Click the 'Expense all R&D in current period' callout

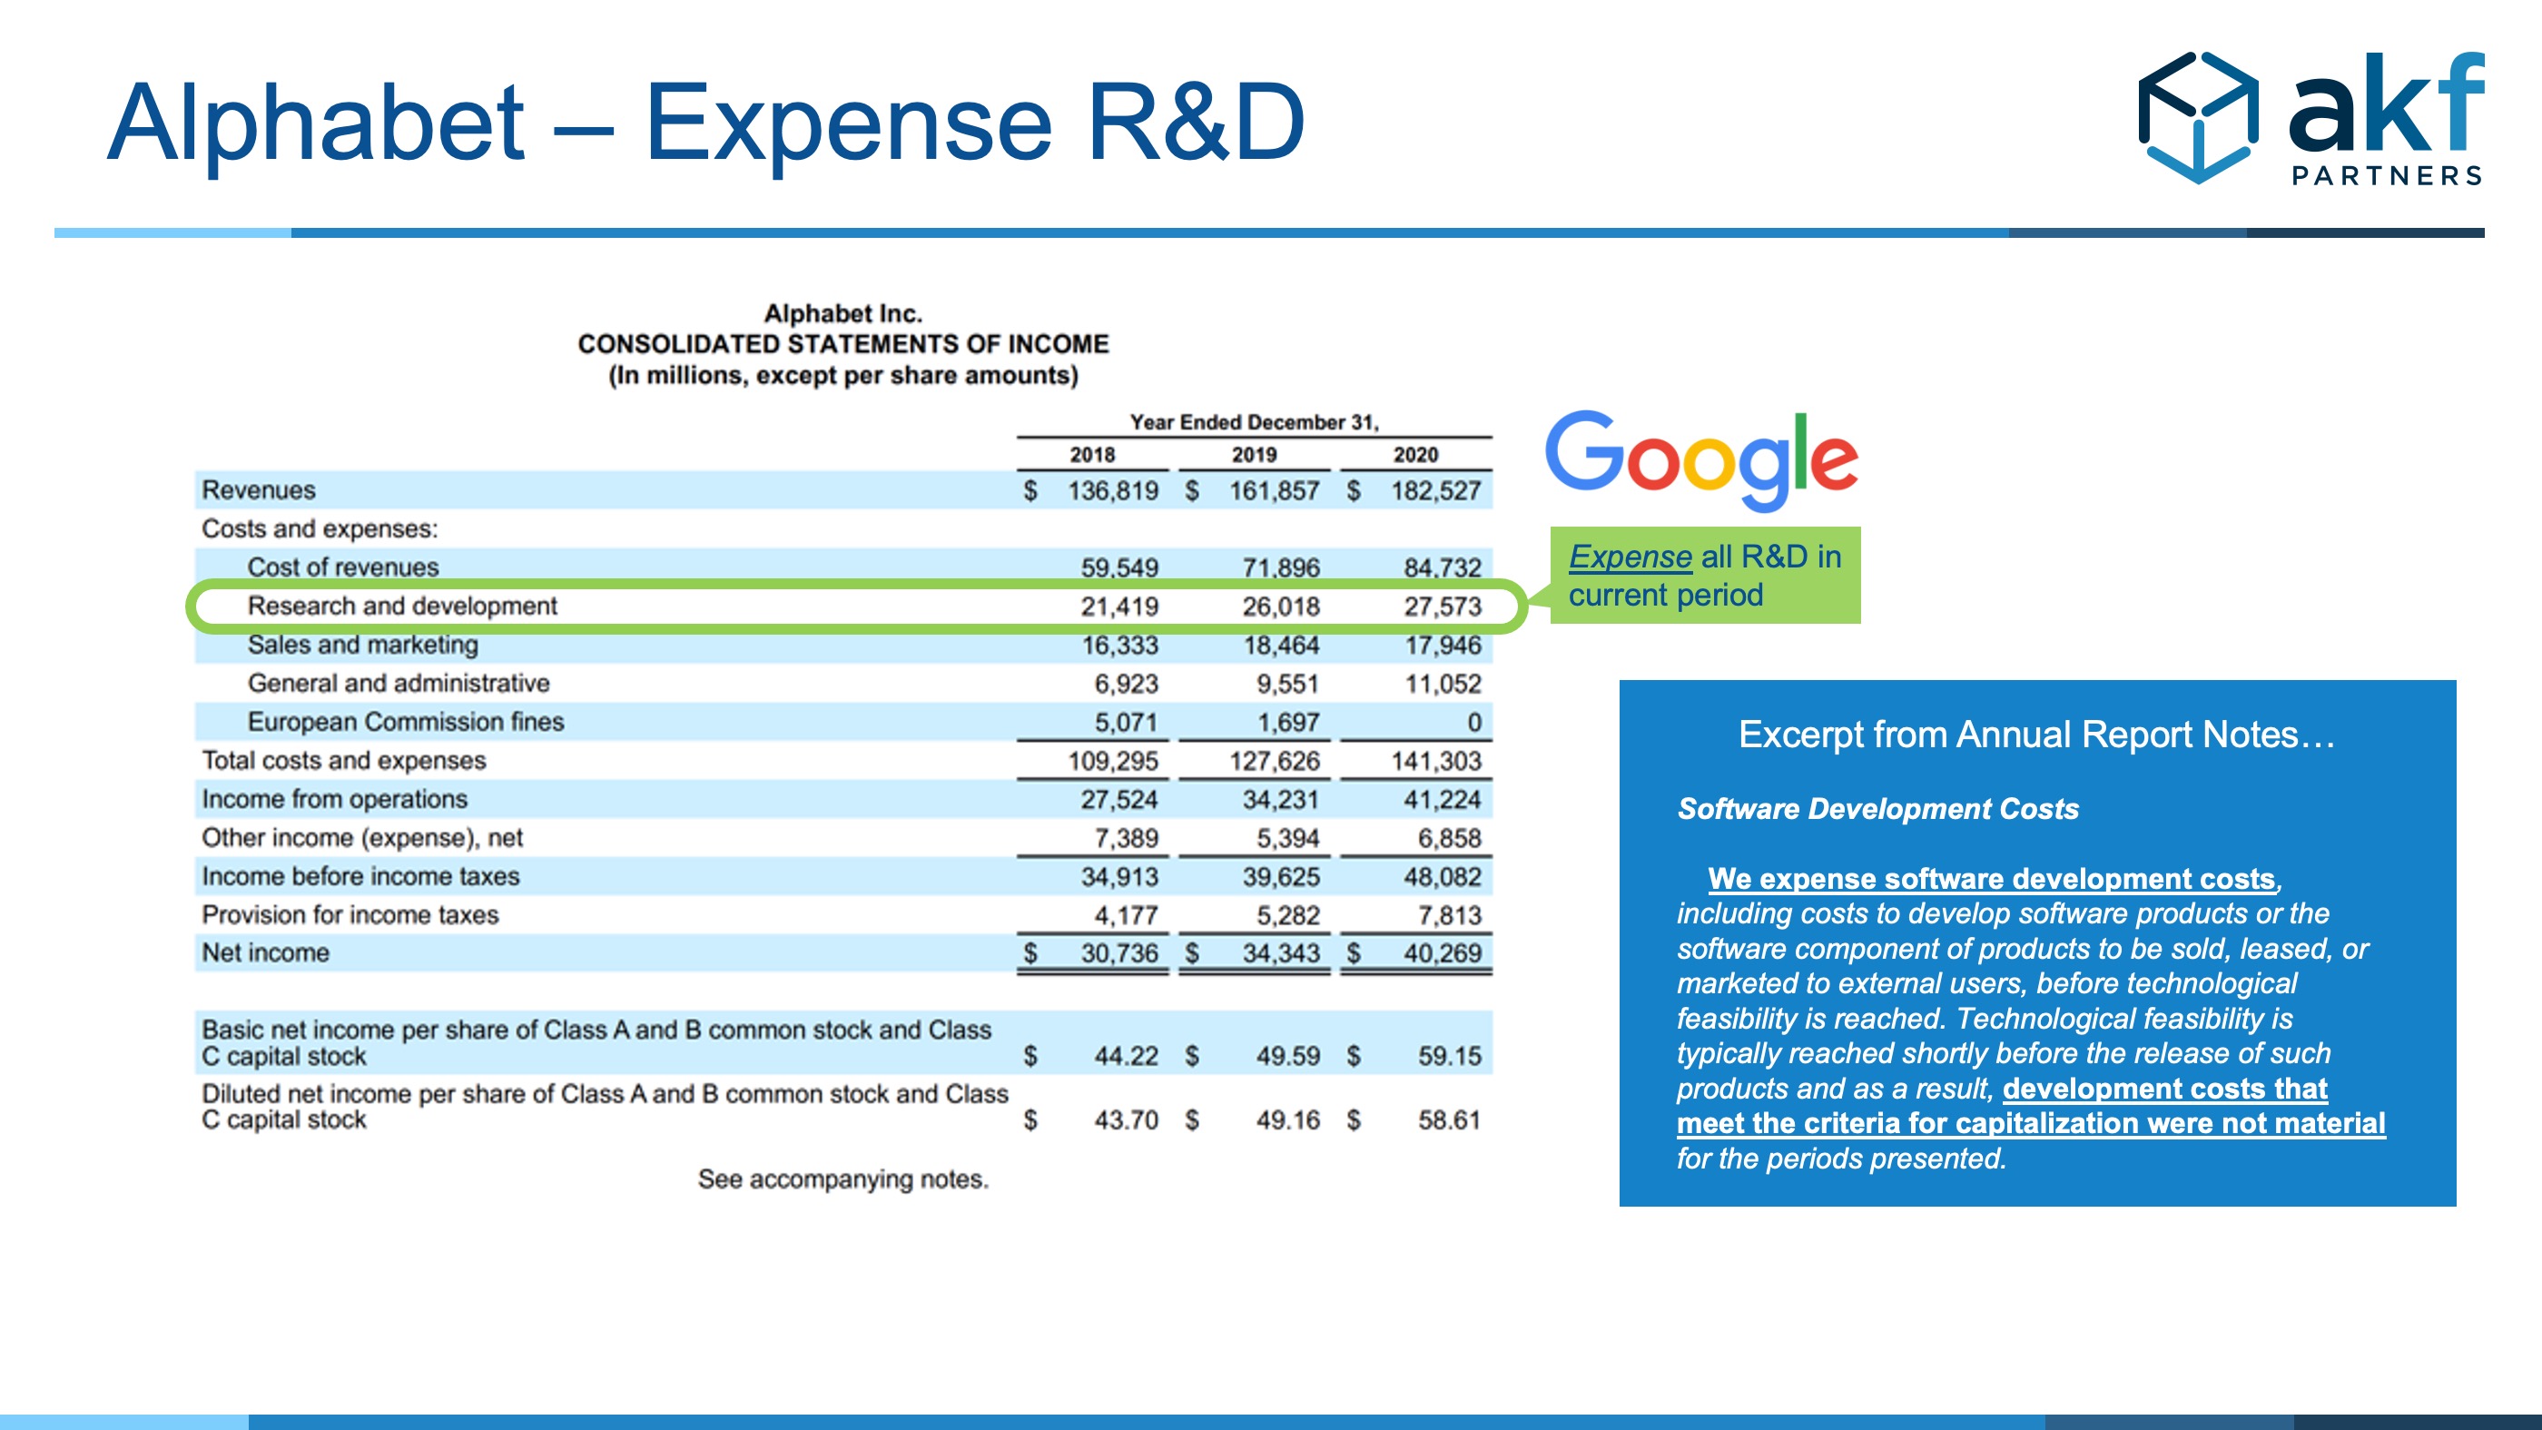pyautogui.click(x=1705, y=576)
